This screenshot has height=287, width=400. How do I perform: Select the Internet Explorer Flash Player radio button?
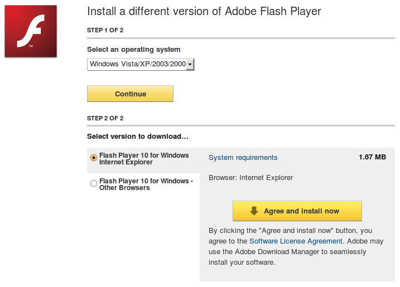pos(94,158)
